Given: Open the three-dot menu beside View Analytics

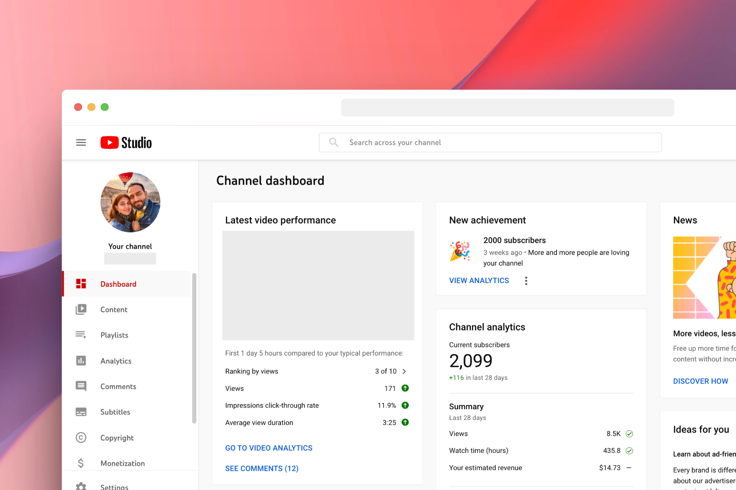Looking at the screenshot, I should click(x=526, y=281).
